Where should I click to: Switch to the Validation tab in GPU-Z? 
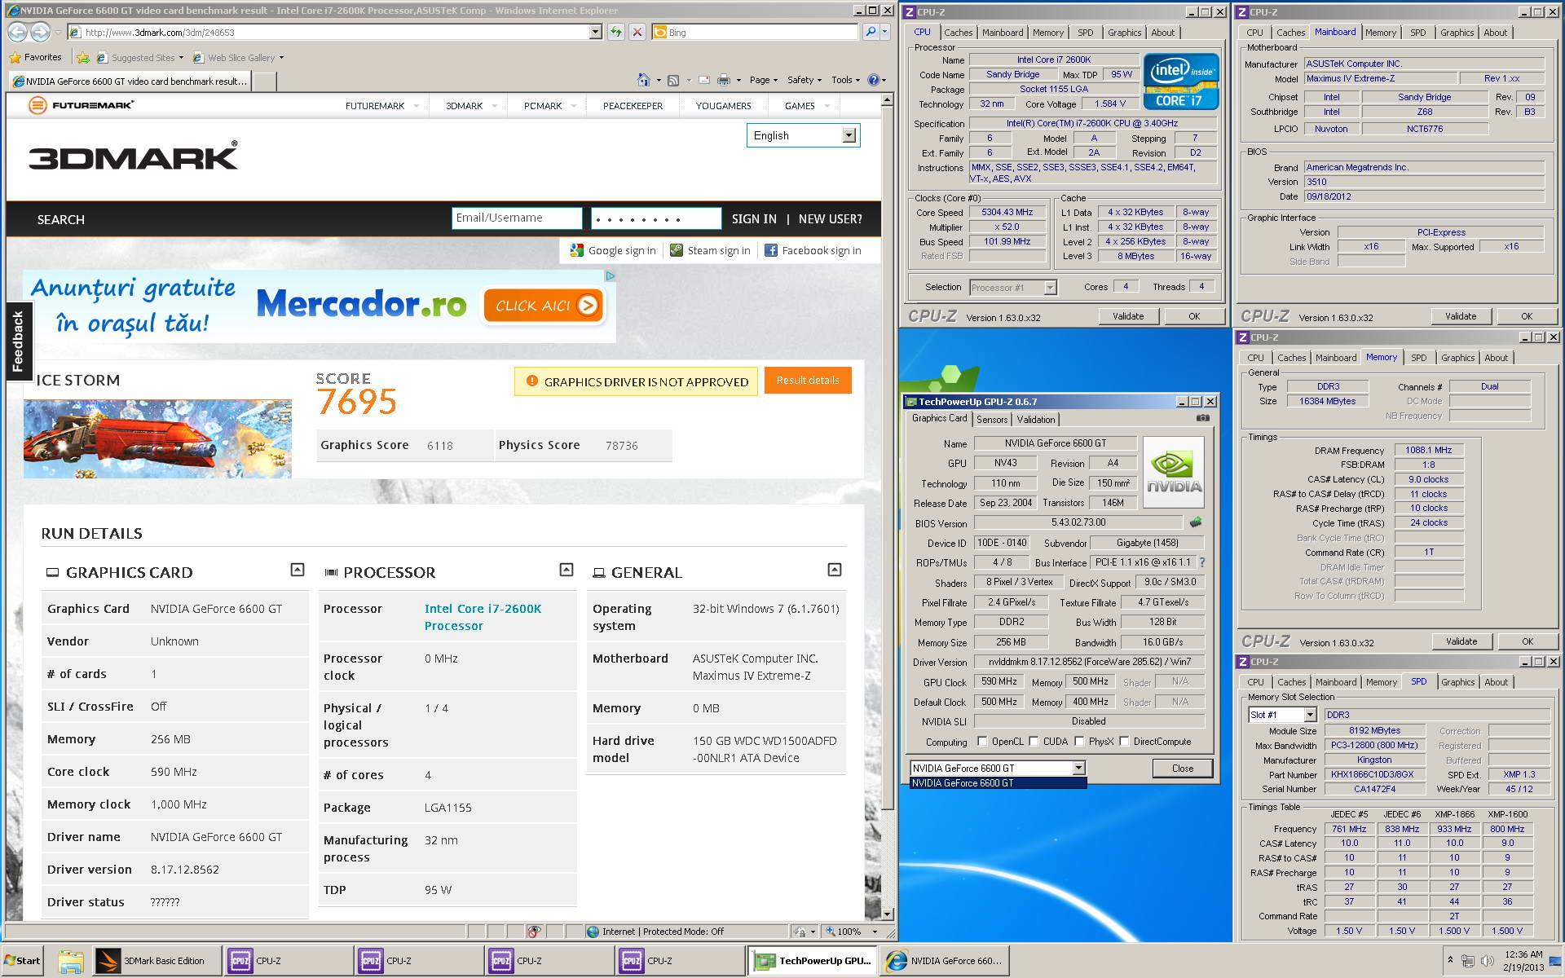click(x=1036, y=420)
